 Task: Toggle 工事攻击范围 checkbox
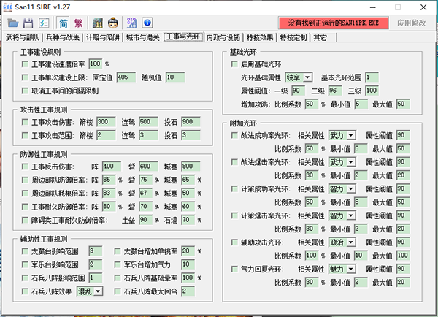point(25,136)
